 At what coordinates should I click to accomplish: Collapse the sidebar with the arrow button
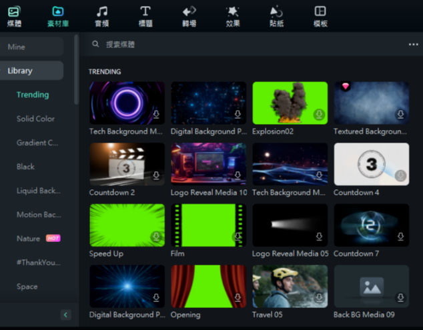65,315
